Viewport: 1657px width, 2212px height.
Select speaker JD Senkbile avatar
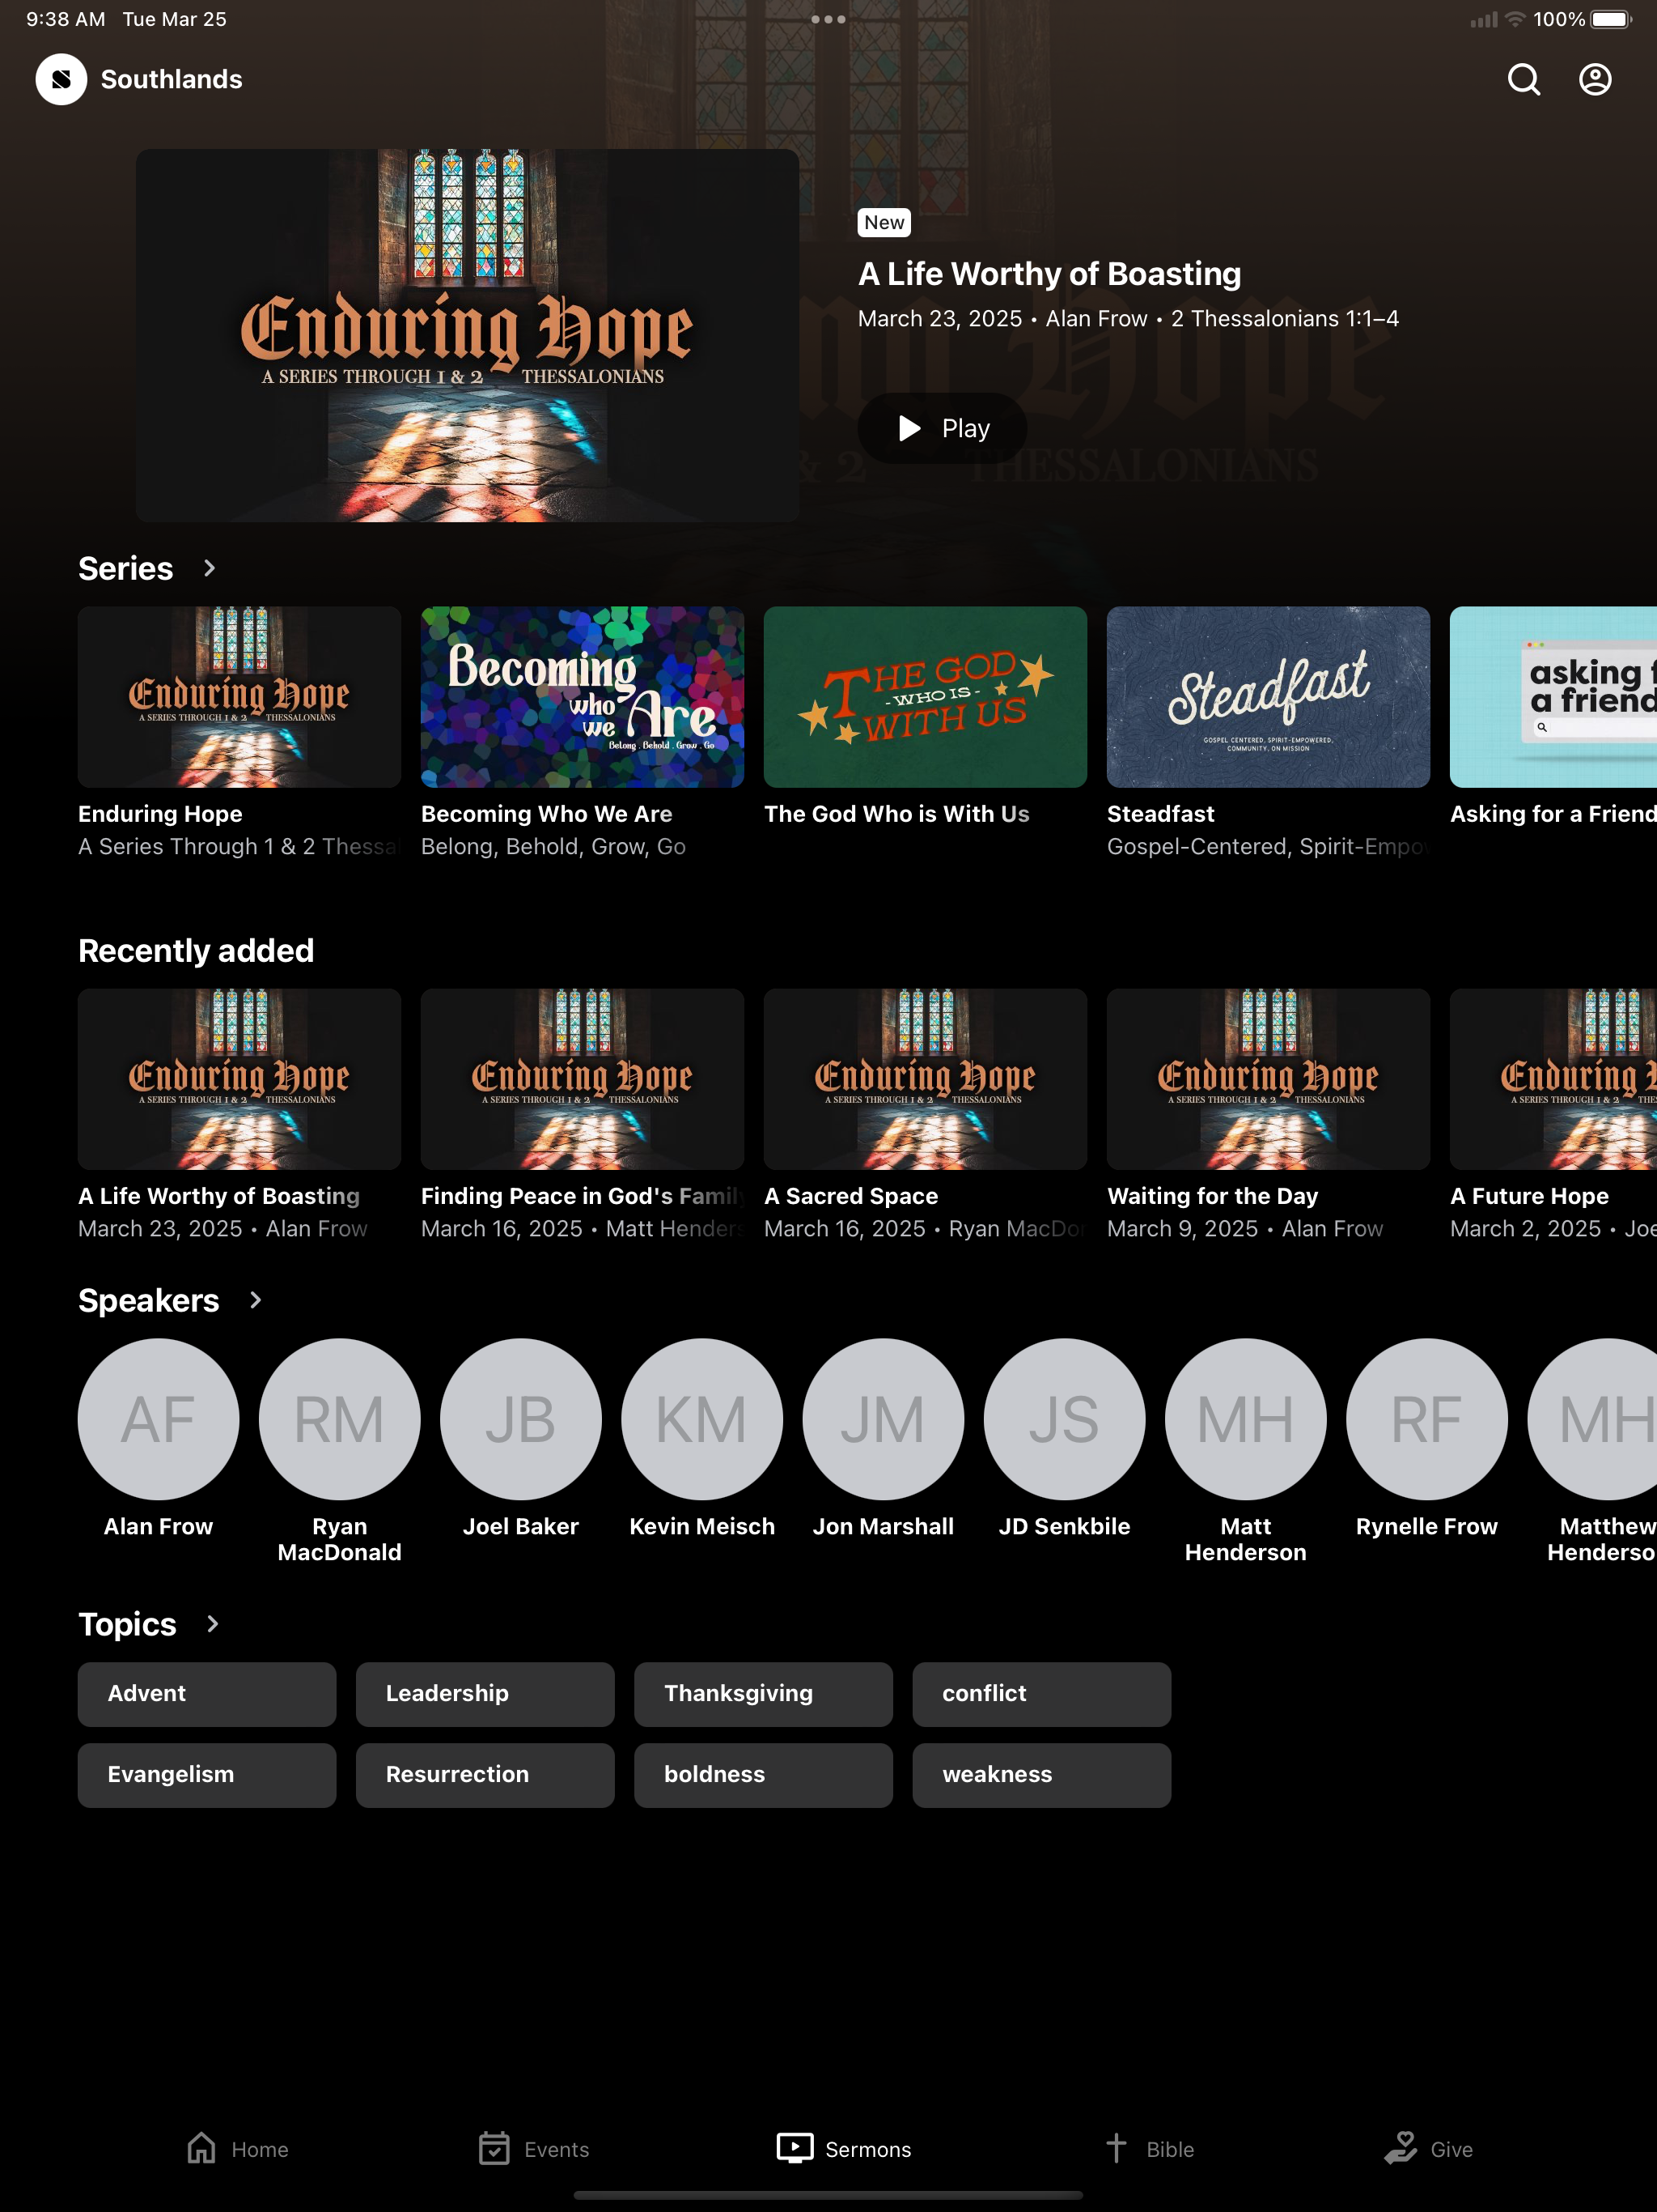pos(1065,1419)
